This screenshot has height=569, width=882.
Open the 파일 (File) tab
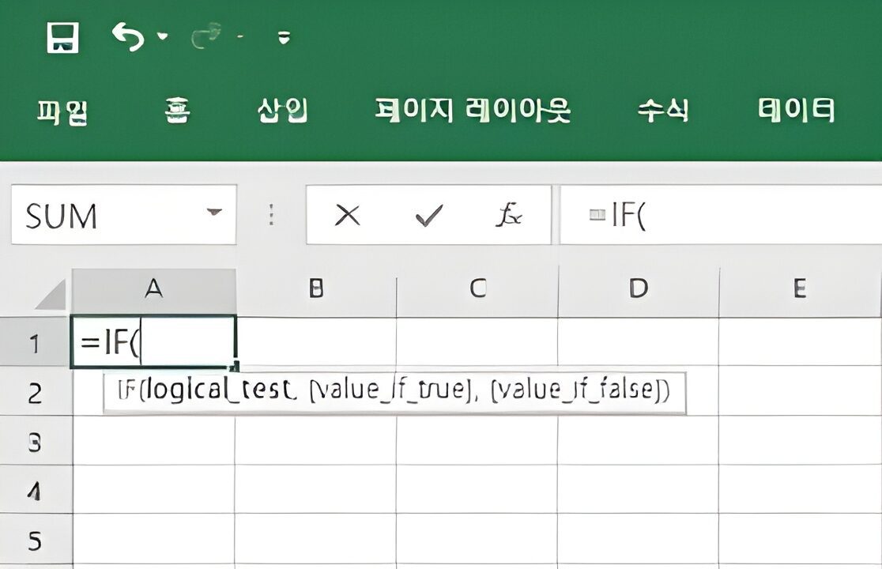click(62, 111)
